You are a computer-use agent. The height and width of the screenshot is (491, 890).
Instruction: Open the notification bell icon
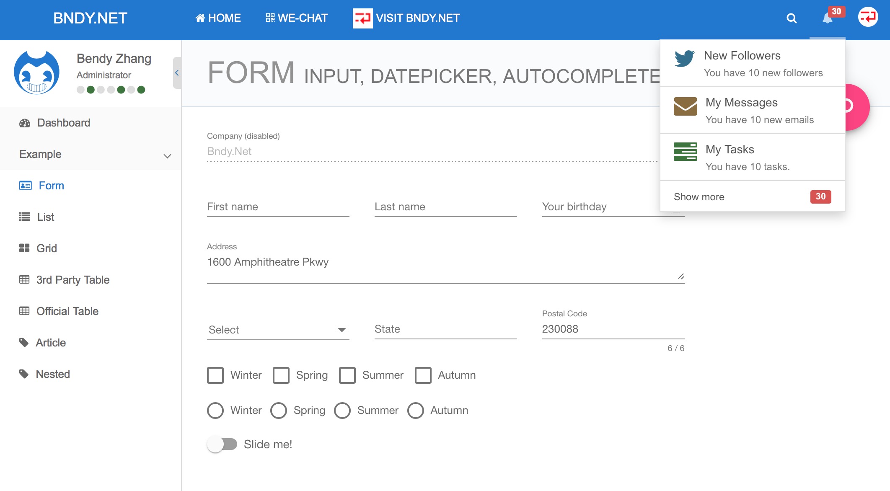827,18
